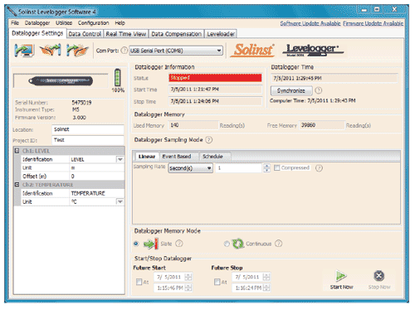
Task: Click help icon beside Synchronize button
Action: point(319,90)
